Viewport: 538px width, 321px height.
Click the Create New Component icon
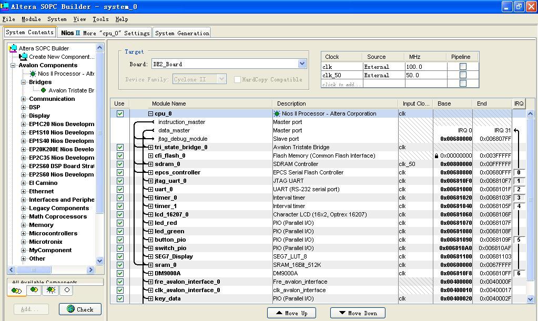(23, 57)
